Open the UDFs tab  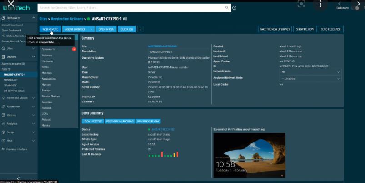[45, 114]
